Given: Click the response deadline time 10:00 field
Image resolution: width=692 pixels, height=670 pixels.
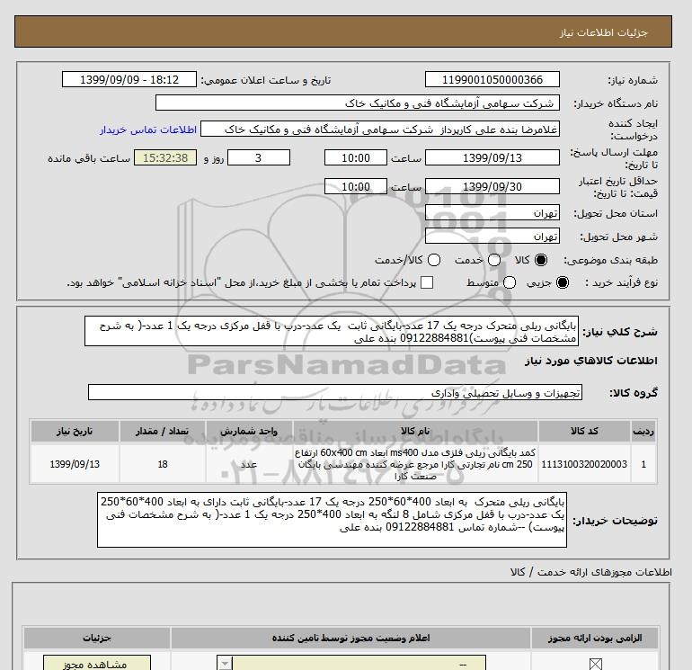Looking at the screenshot, I should pos(356,157).
